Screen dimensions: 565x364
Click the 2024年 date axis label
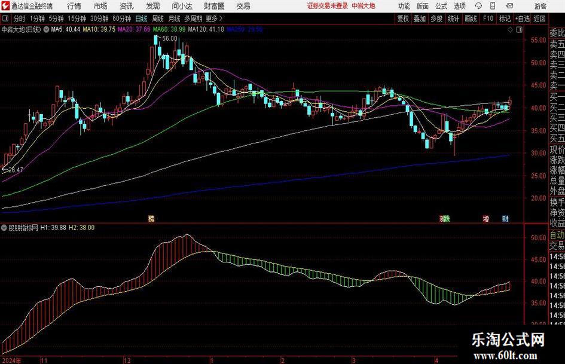click(11, 360)
